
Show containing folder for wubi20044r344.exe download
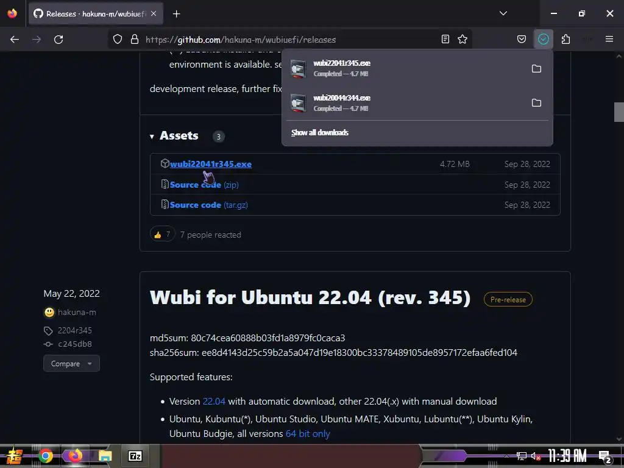point(536,102)
